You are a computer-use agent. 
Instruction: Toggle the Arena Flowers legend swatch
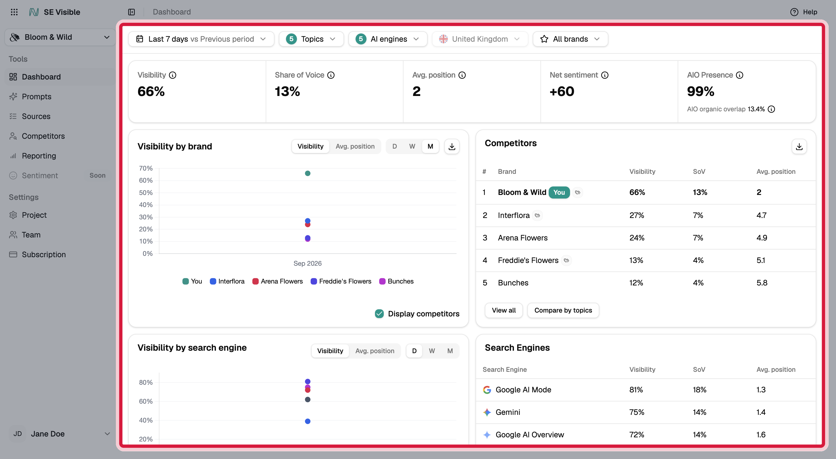255,281
